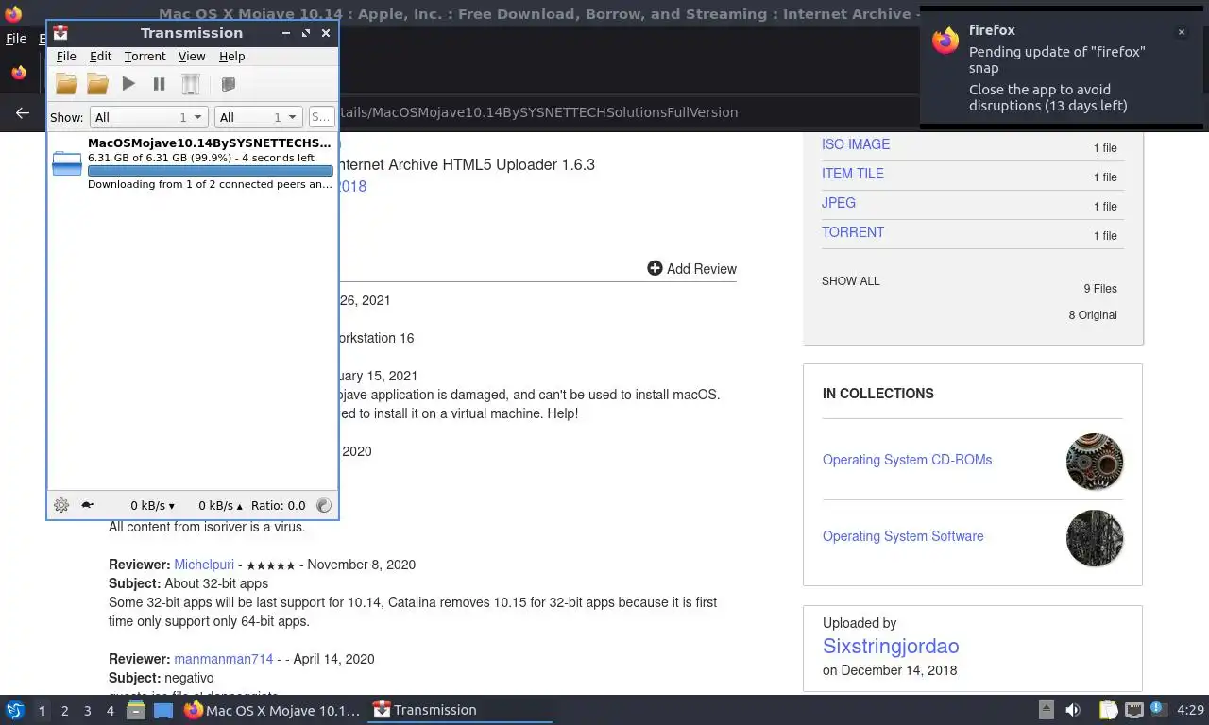This screenshot has width=1209, height=725.
Task: Go back with Firefox back arrow
Action: click(x=23, y=112)
